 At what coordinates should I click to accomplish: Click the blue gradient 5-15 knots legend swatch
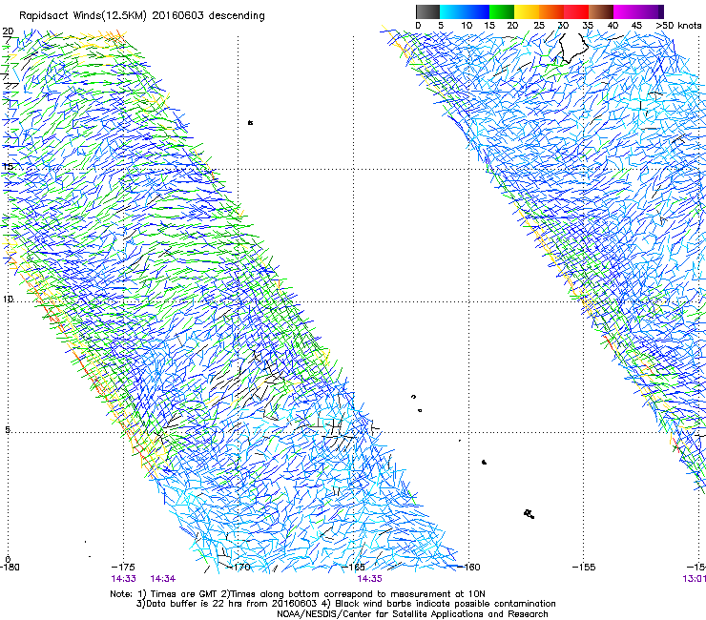(465, 11)
